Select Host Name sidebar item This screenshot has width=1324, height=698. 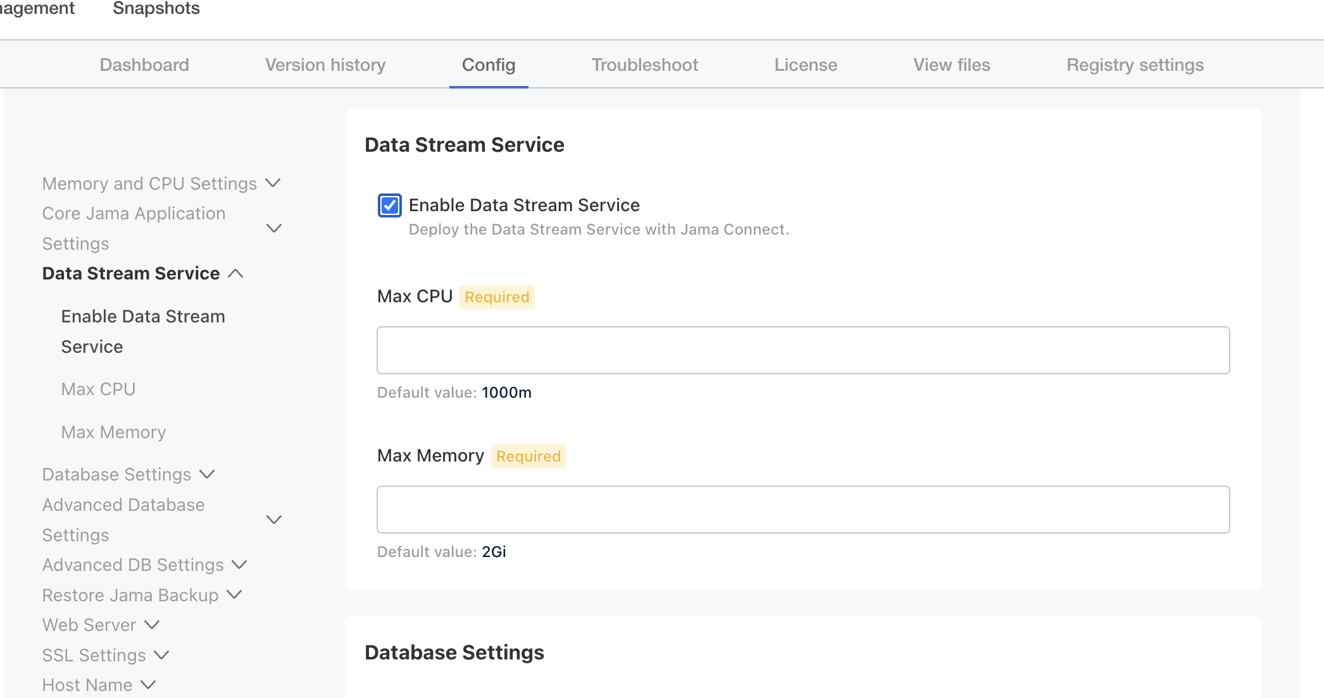tap(87, 685)
